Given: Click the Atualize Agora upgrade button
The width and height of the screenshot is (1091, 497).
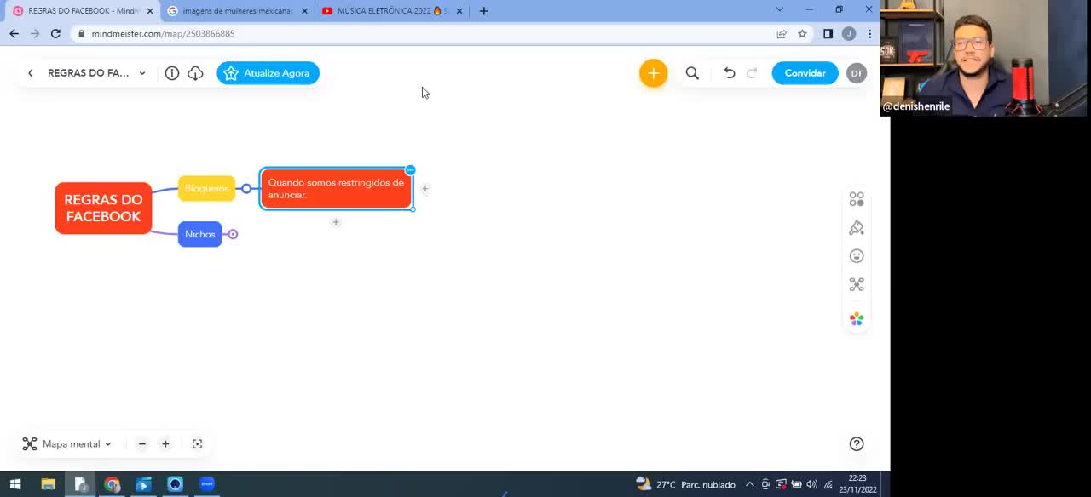Looking at the screenshot, I should pyautogui.click(x=268, y=73).
